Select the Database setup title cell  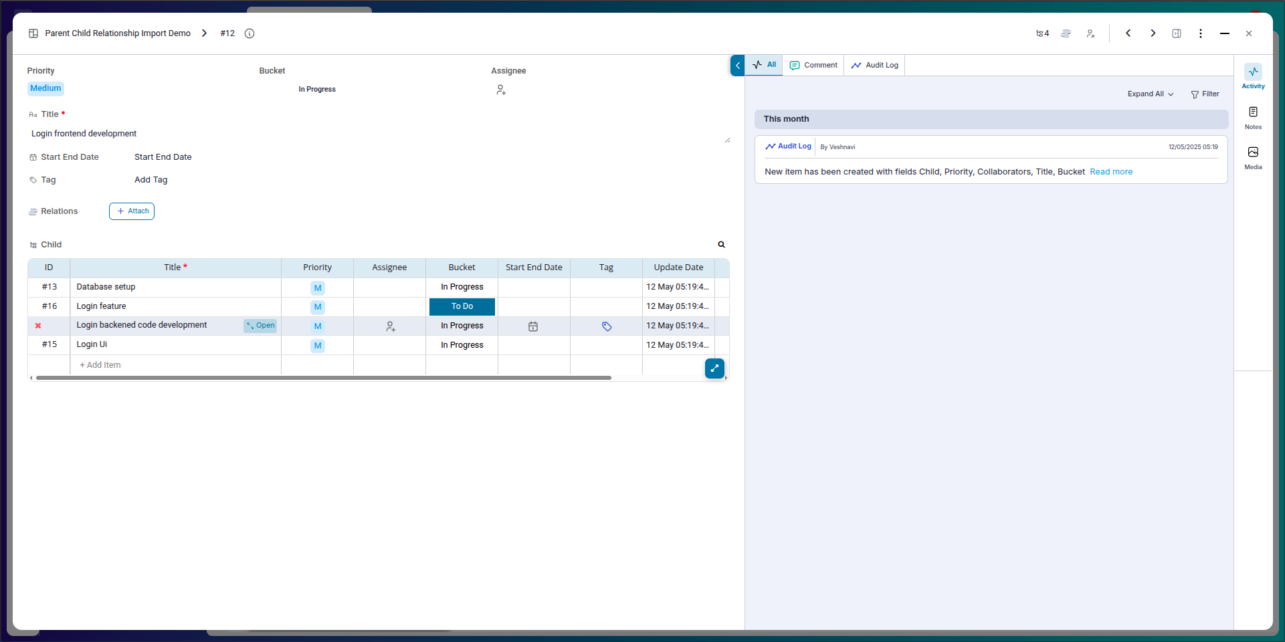(x=175, y=288)
